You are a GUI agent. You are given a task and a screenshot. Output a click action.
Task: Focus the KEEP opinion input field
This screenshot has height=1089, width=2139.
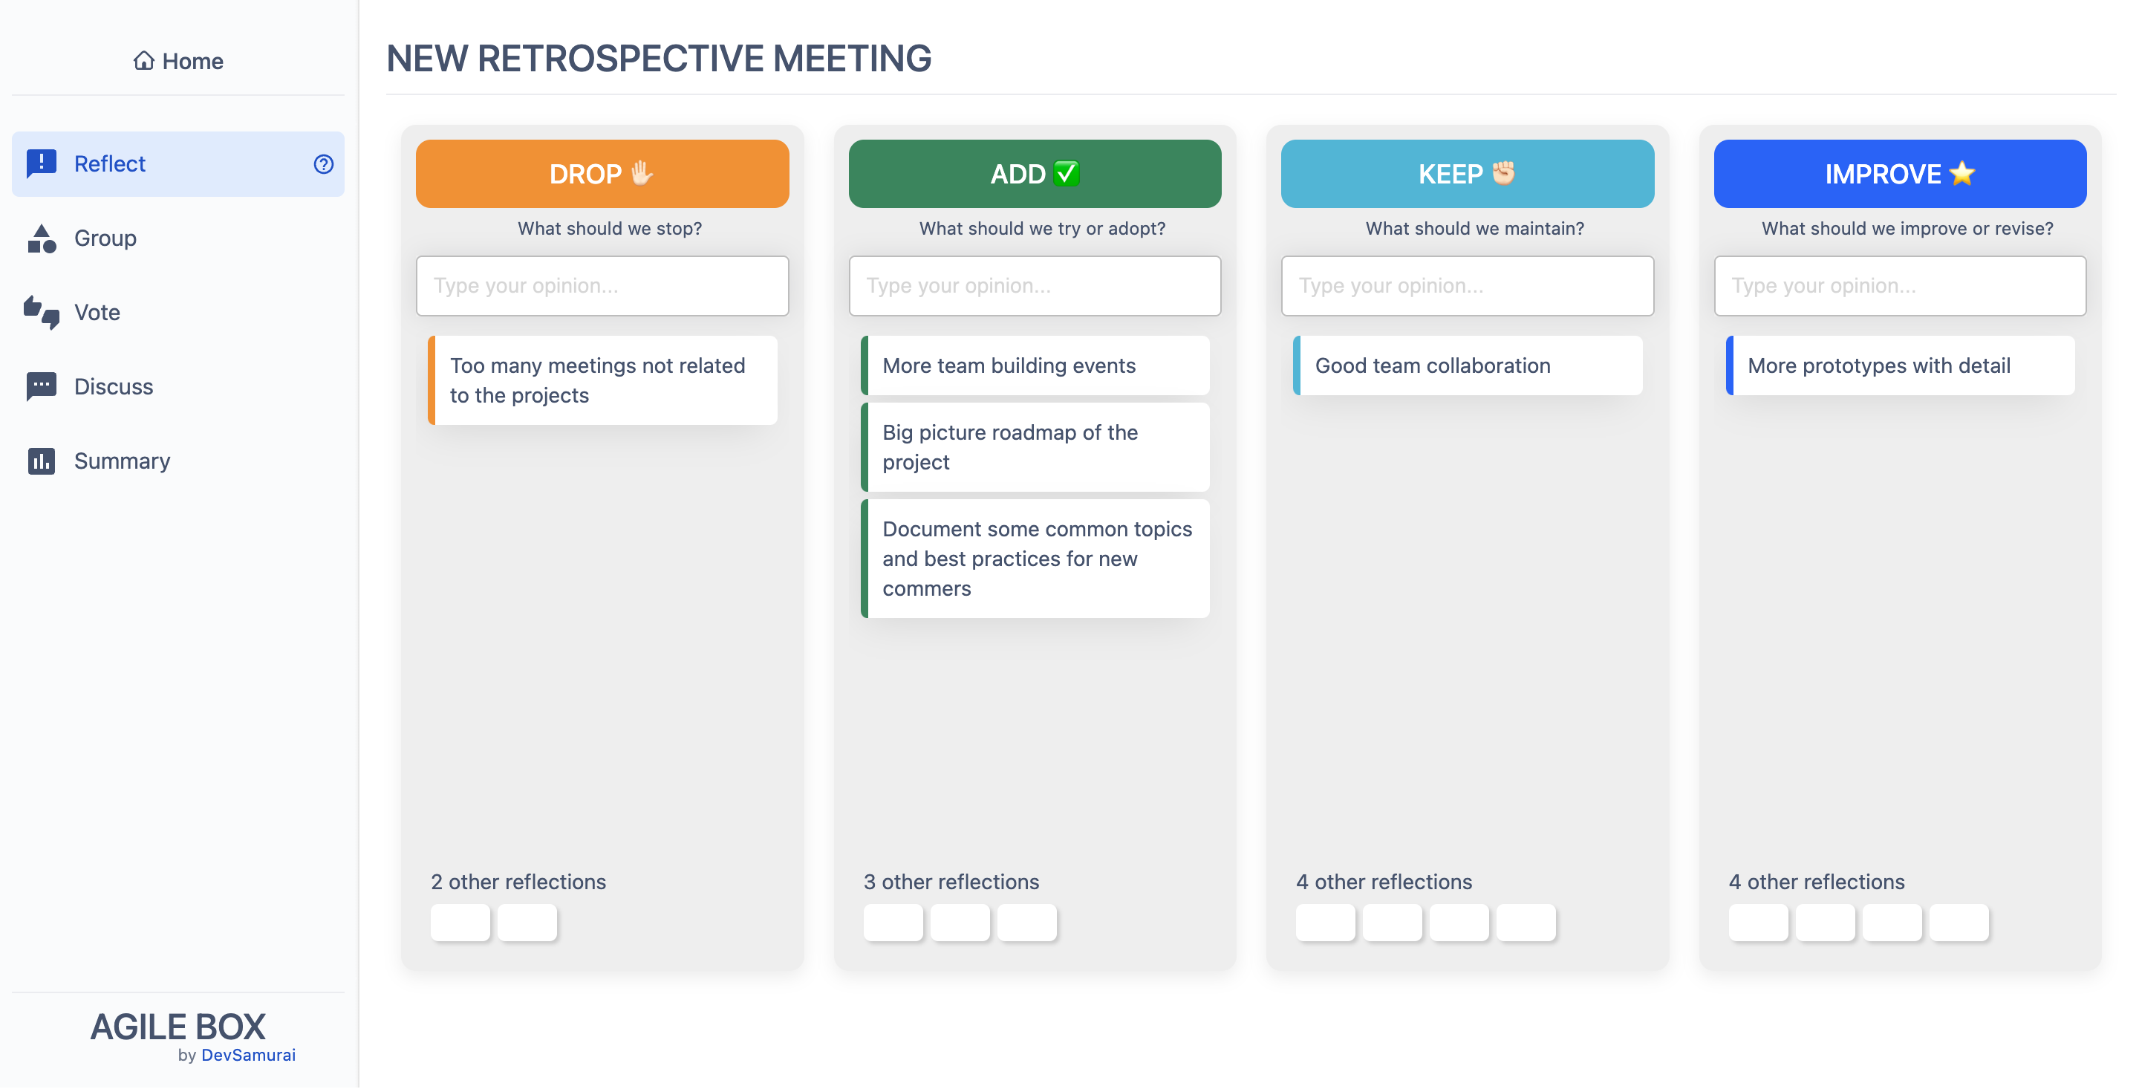point(1466,286)
